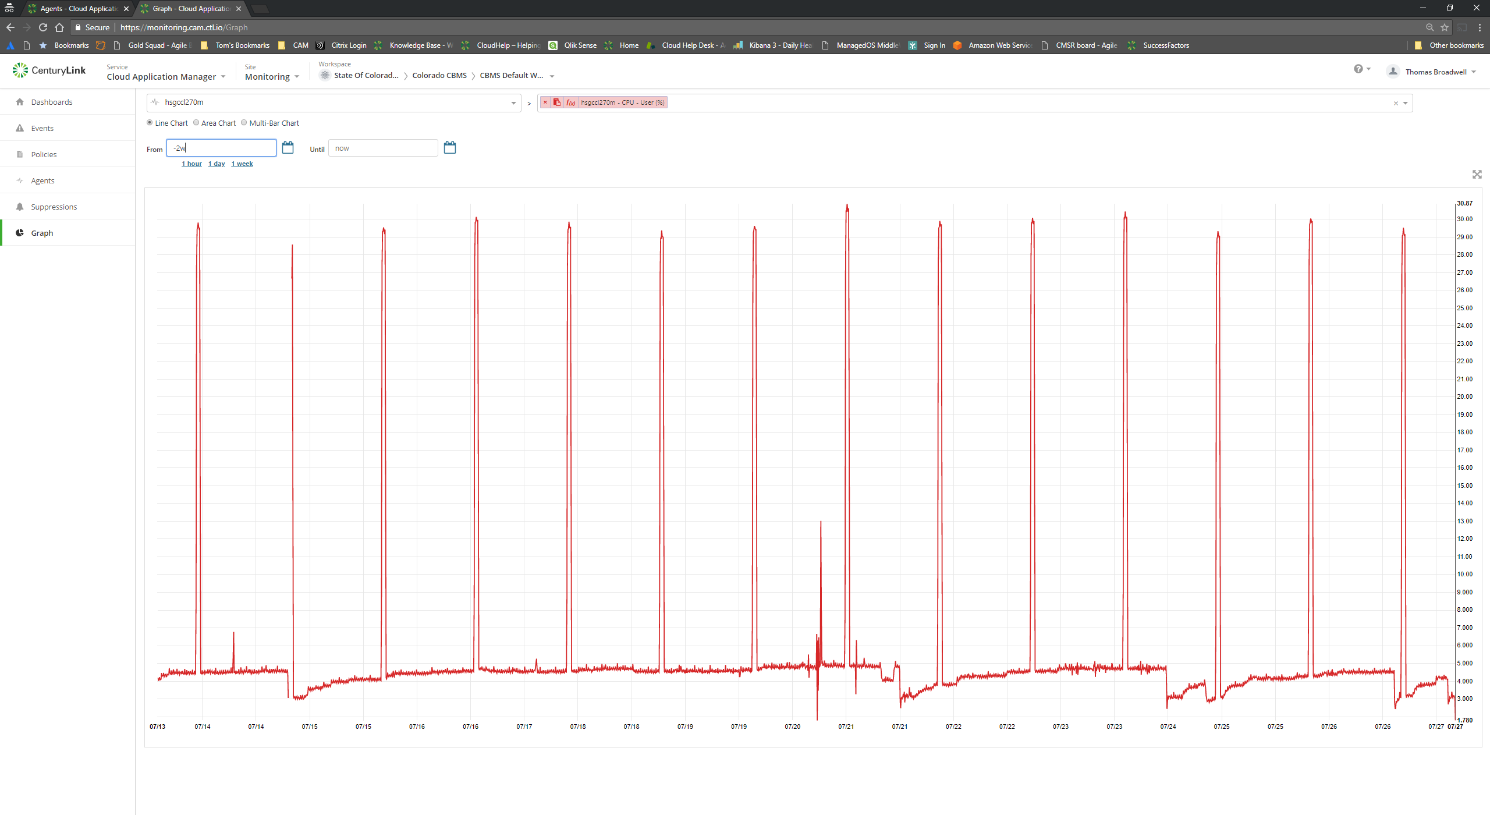Set the range to 1 week
The height and width of the screenshot is (815, 1490).
coord(242,164)
